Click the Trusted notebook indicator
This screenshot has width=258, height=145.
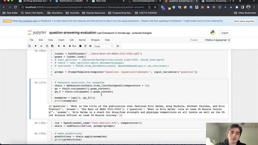[193, 40]
